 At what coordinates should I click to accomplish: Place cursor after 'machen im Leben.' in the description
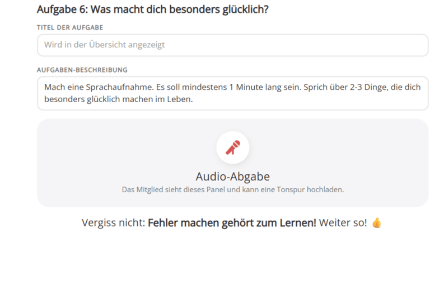[193, 99]
